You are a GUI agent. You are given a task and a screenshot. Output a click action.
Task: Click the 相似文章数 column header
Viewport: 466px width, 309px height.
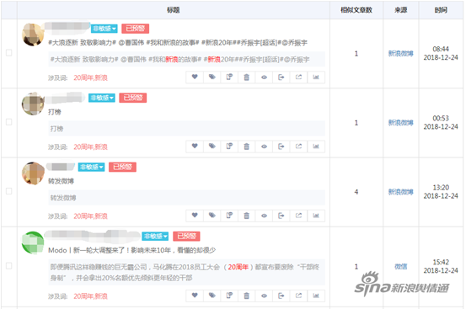tap(356, 10)
